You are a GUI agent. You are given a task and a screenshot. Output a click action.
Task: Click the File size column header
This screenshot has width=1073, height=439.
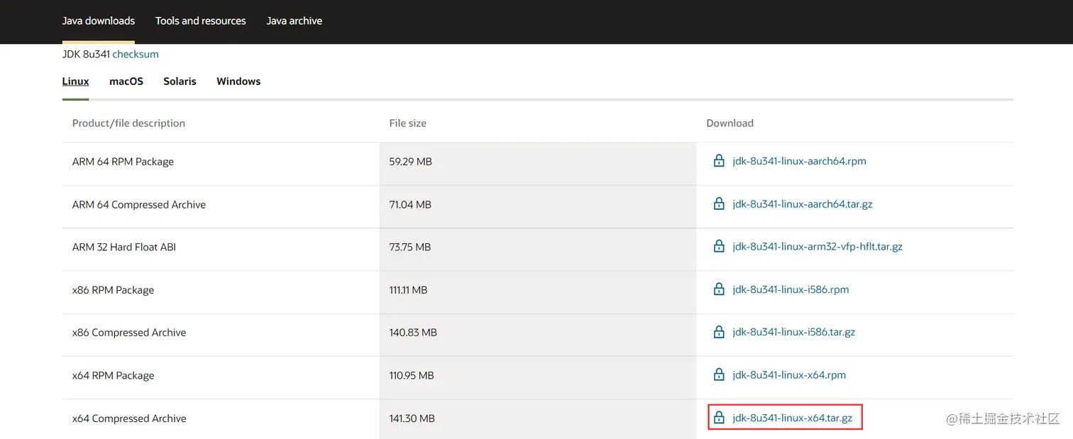pyautogui.click(x=408, y=123)
